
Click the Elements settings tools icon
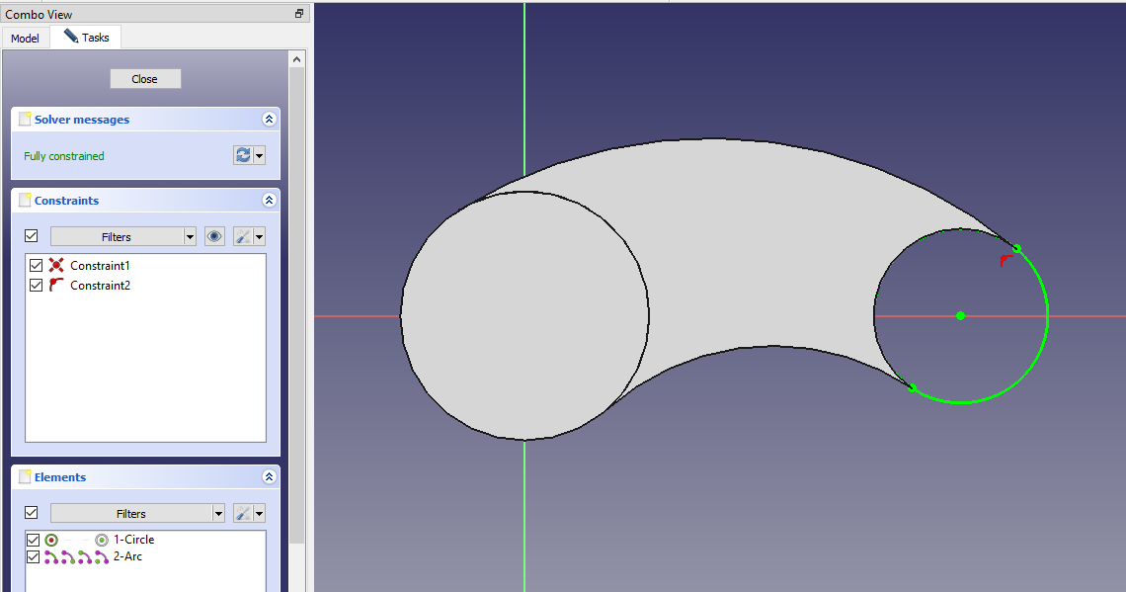(242, 513)
